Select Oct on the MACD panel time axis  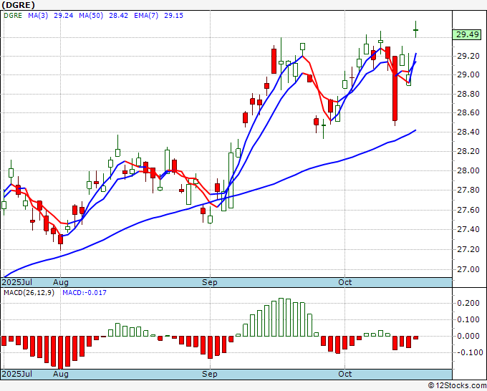click(345, 374)
